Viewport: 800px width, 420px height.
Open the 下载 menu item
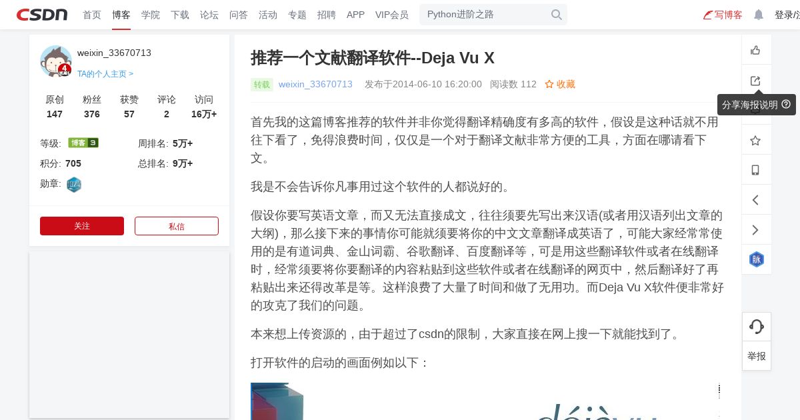(180, 15)
